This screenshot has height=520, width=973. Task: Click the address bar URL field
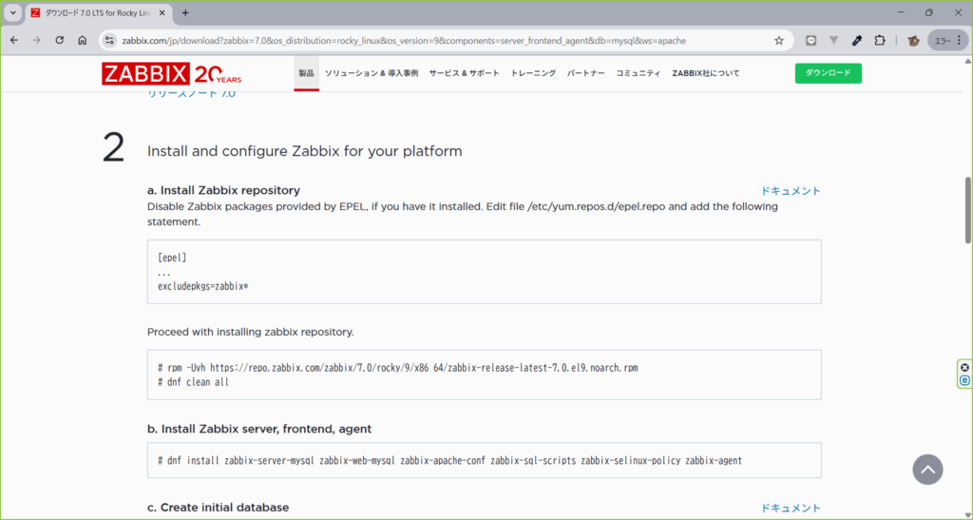pyautogui.click(x=404, y=40)
